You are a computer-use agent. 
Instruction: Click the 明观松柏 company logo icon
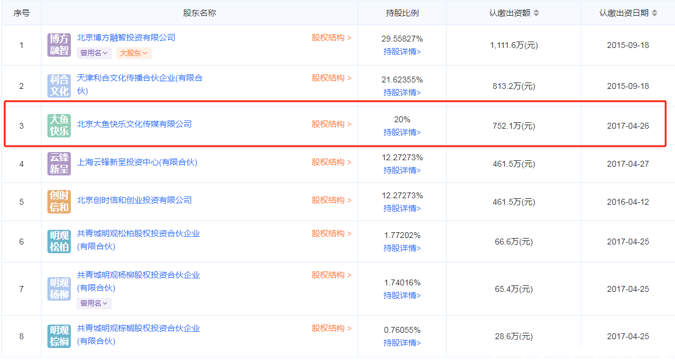[x=59, y=241]
